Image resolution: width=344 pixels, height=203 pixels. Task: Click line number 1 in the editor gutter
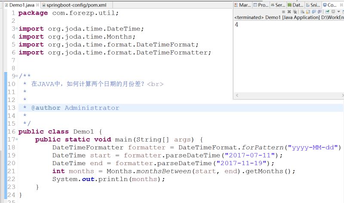click(13, 13)
